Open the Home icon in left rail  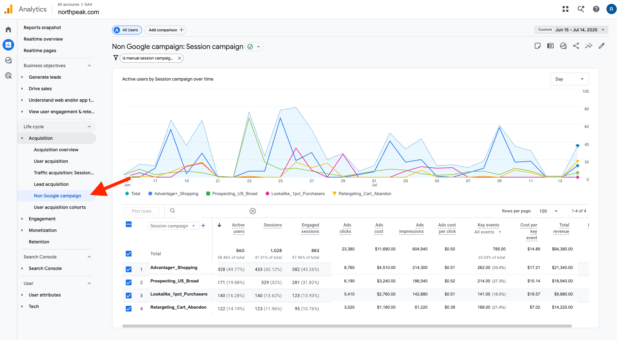pos(8,30)
